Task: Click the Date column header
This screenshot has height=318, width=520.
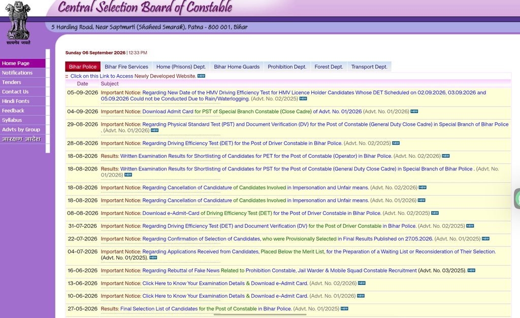Action: [x=83, y=84]
